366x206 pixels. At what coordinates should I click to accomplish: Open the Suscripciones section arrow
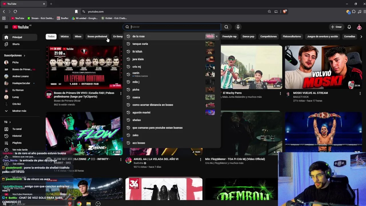[24, 56]
